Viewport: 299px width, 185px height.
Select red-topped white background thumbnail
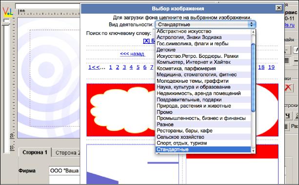(x=232, y=169)
